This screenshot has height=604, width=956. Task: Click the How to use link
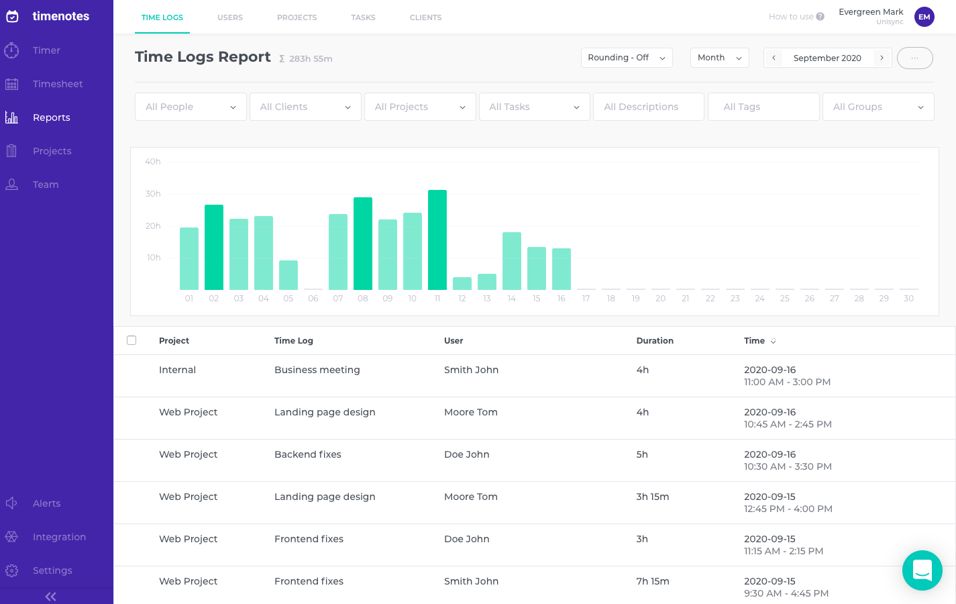791,17
